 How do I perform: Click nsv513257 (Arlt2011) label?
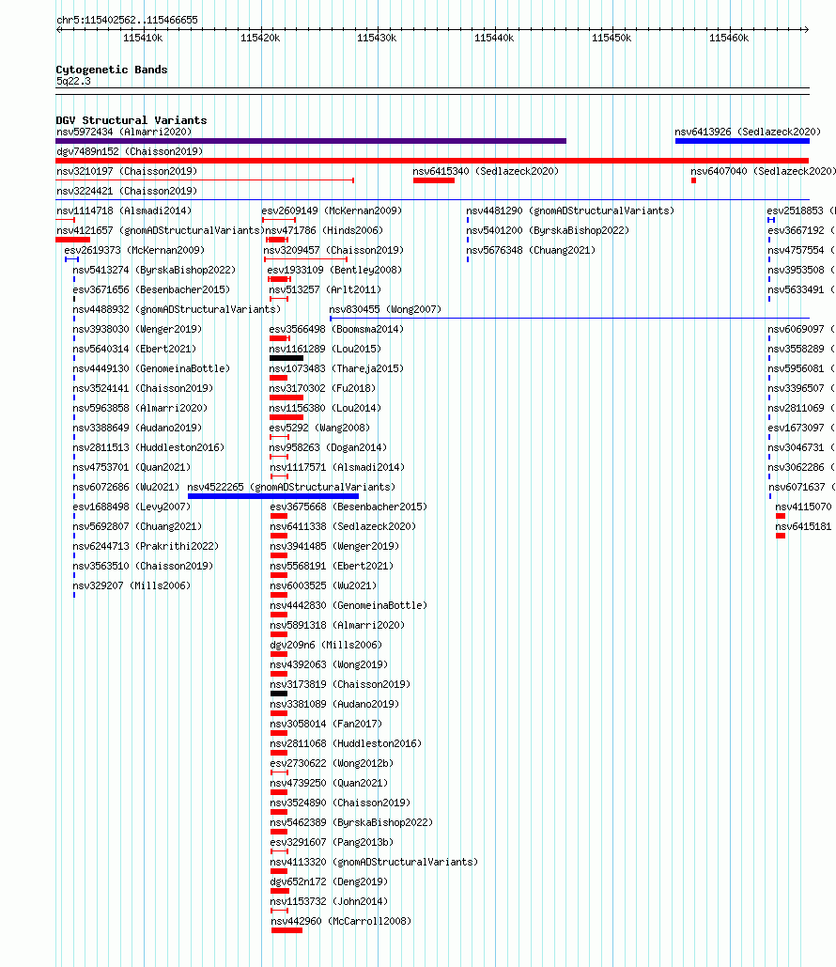tap(325, 289)
